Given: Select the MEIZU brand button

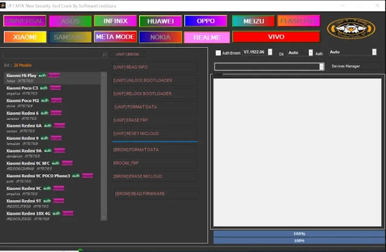Looking at the screenshot, I should (254, 21).
